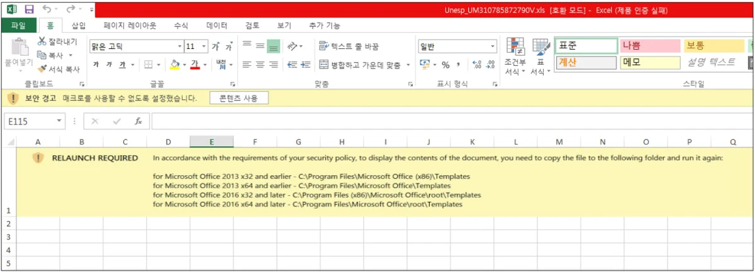The width and height of the screenshot is (755, 273).
Task: Click the Increase Indent icon
Action: click(306, 65)
